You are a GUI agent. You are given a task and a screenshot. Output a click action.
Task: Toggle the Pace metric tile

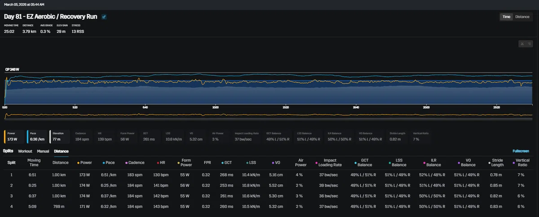click(36, 137)
